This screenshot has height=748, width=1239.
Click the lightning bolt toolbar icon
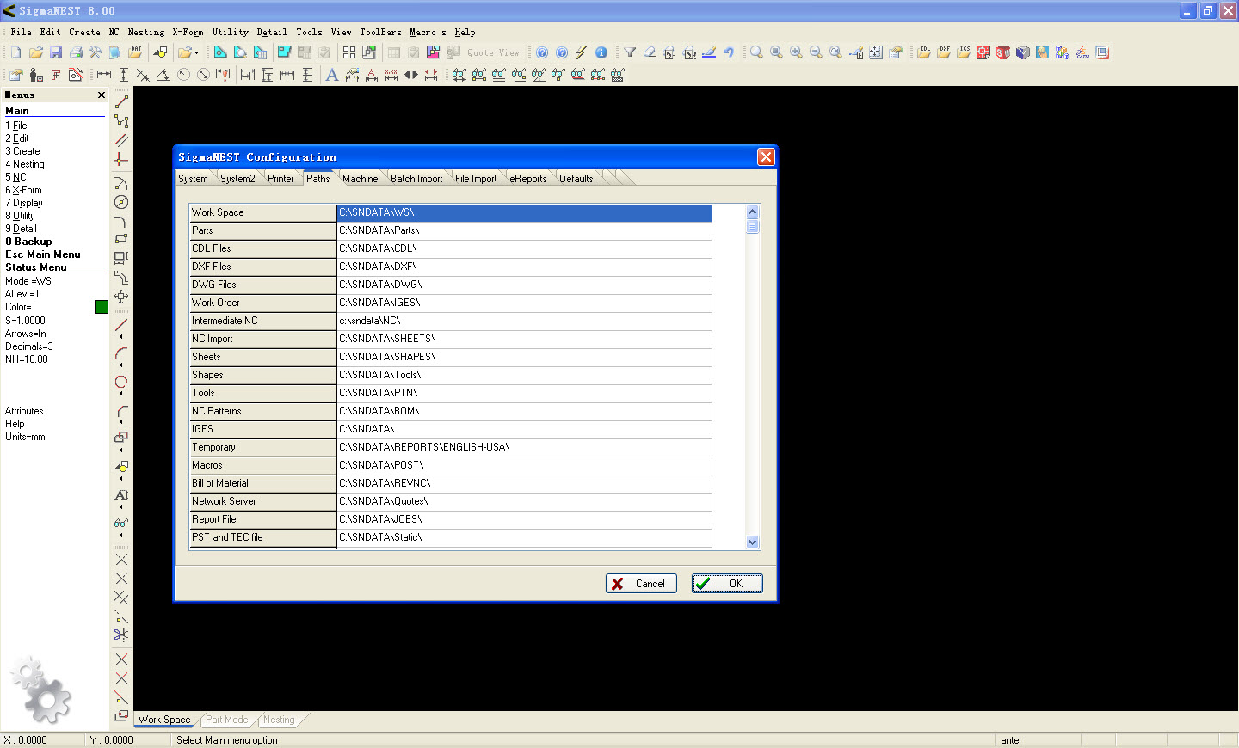coord(582,52)
